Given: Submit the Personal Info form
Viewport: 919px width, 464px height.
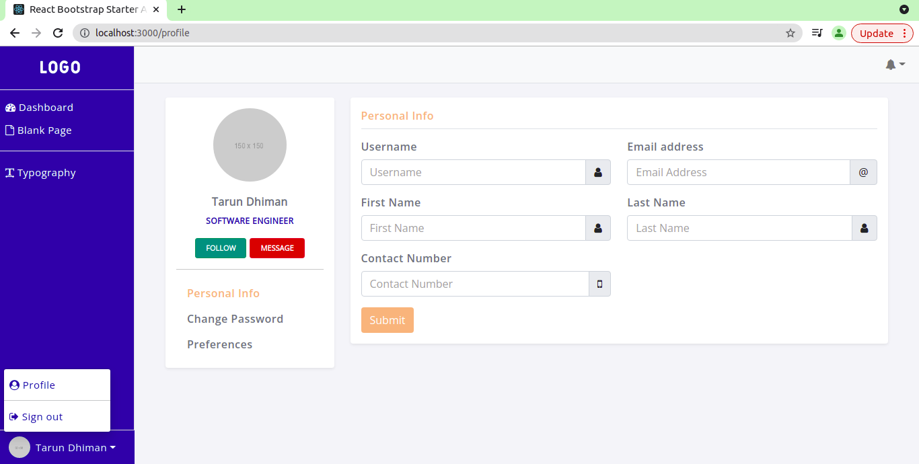Looking at the screenshot, I should pyautogui.click(x=387, y=320).
